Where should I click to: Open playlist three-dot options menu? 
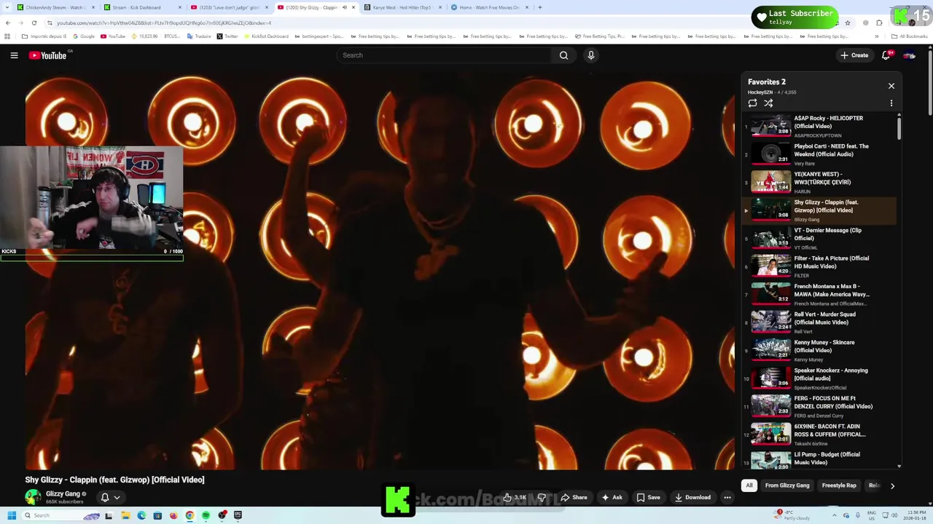tap(891, 103)
